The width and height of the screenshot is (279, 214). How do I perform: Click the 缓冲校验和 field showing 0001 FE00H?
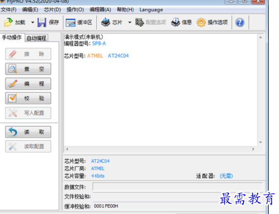click(x=178, y=206)
